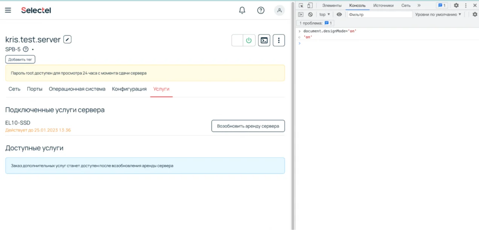Switch to the Элементы DevTools tab
This screenshot has width=479, height=230.
pos(332,5)
